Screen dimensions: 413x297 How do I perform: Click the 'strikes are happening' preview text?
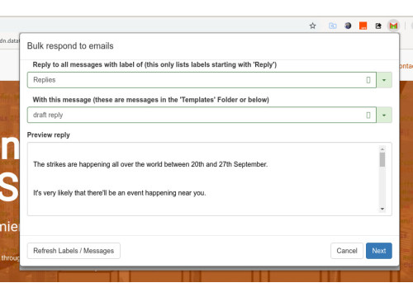[150, 164]
